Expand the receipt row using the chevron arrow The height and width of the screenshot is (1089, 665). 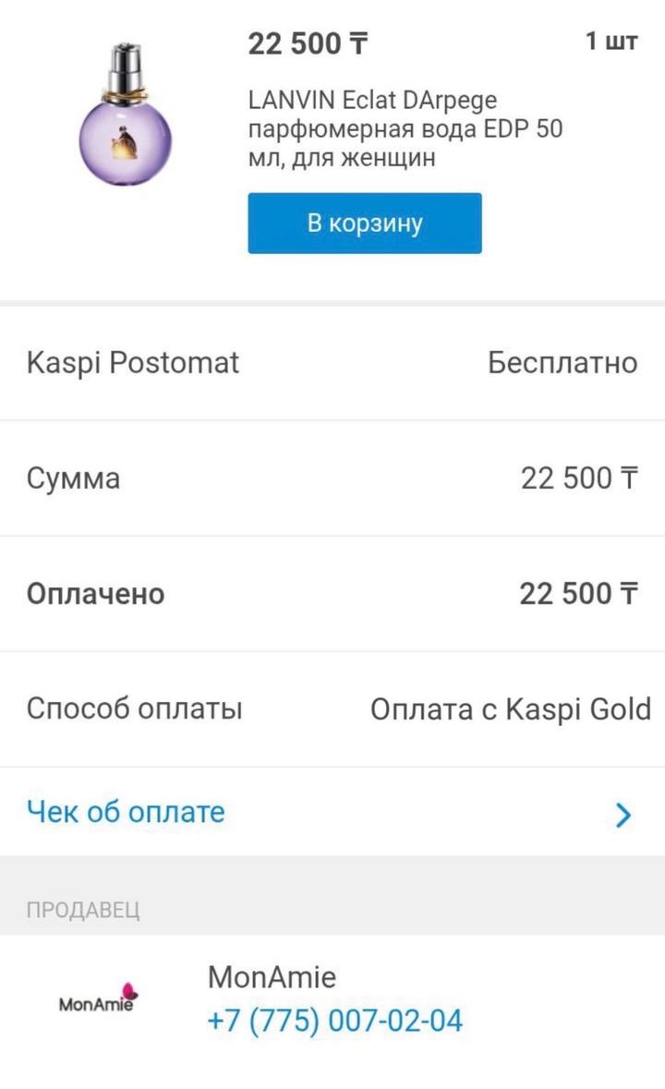(x=623, y=815)
